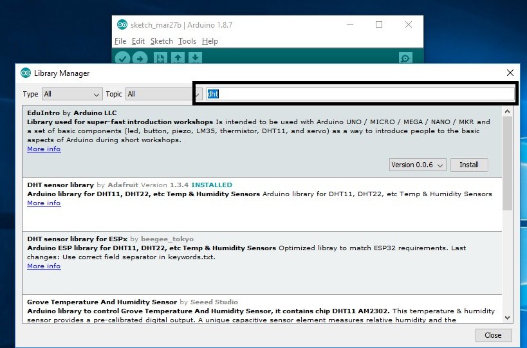This screenshot has width=527, height=348.
Task: Expand the Topic dropdown set to All
Action: [x=164, y=94]
